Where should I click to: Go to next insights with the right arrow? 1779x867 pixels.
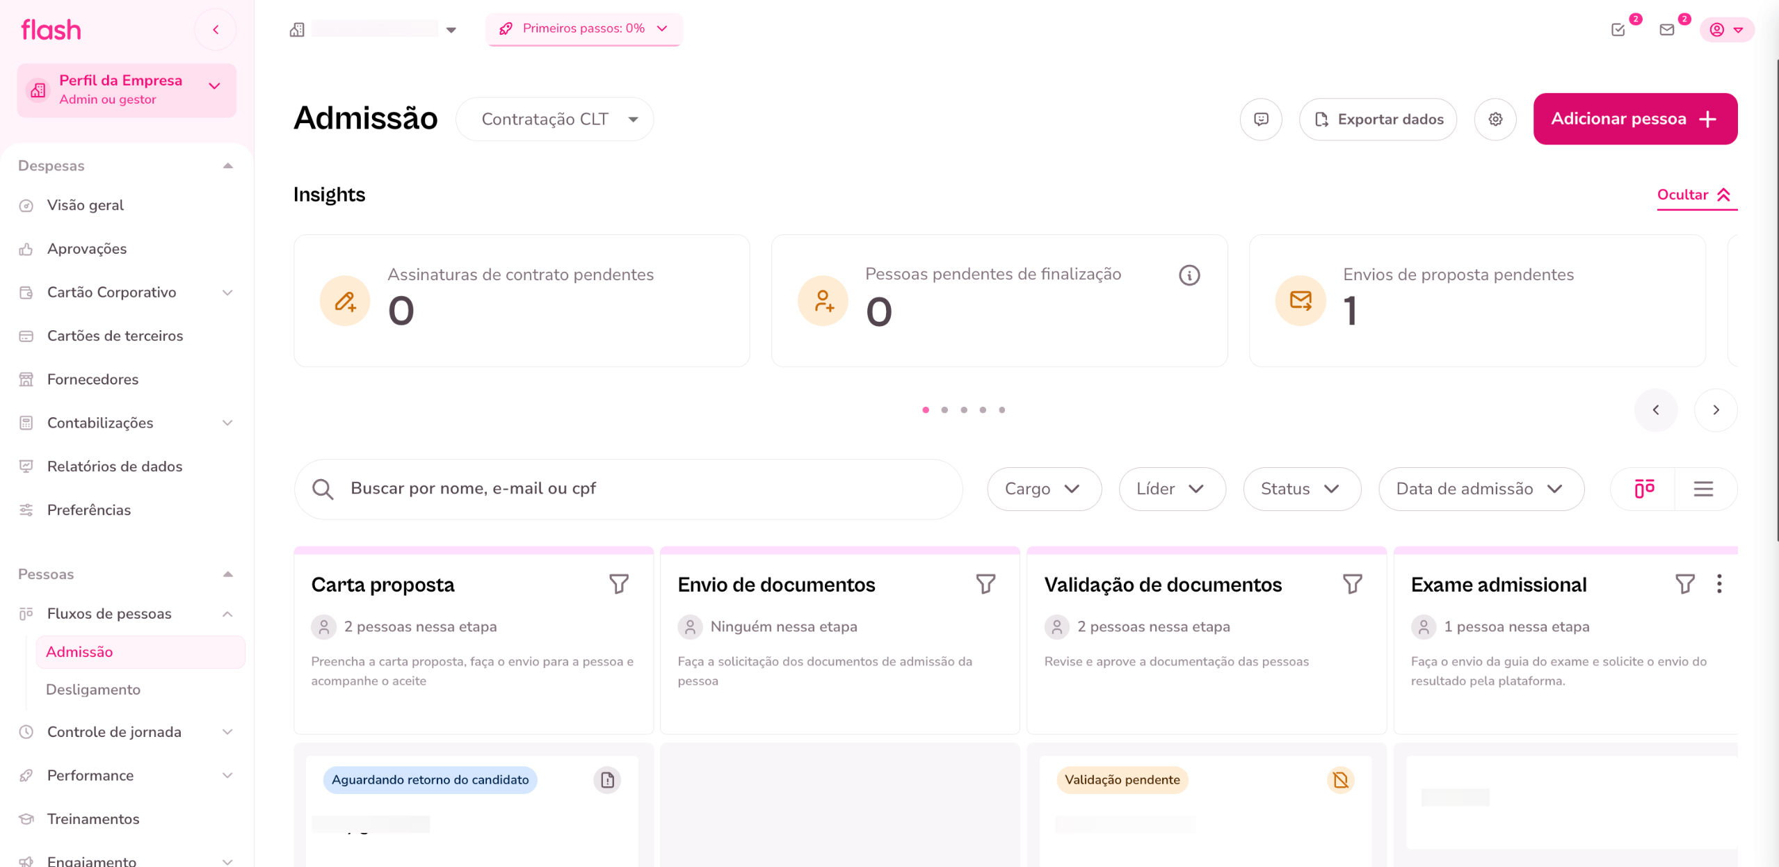[1716, 410]
